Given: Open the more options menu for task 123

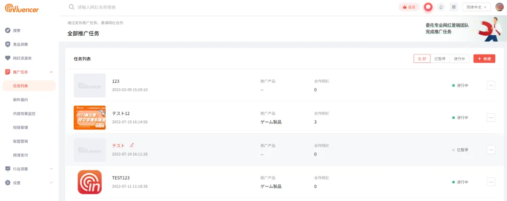Looking at the screenshot, I should [x=491, y=85].
